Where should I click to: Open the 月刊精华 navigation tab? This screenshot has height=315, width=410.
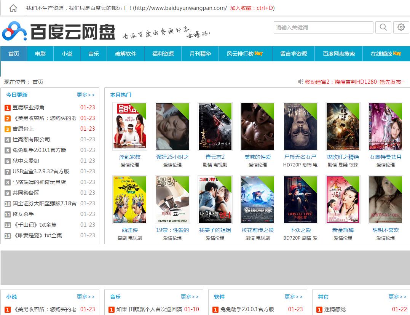tap(200, 54)
